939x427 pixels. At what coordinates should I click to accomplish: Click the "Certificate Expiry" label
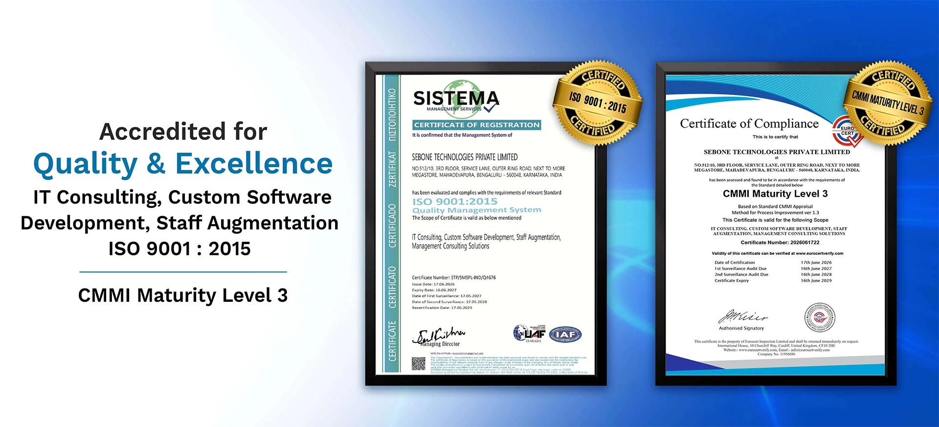(x=732, y=281)
